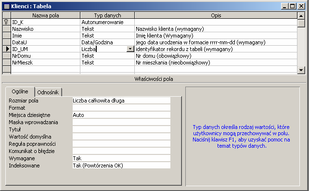Click the Data/Godzina data type cell
Viewport: 309px width, 191px height.
point(107,42)
